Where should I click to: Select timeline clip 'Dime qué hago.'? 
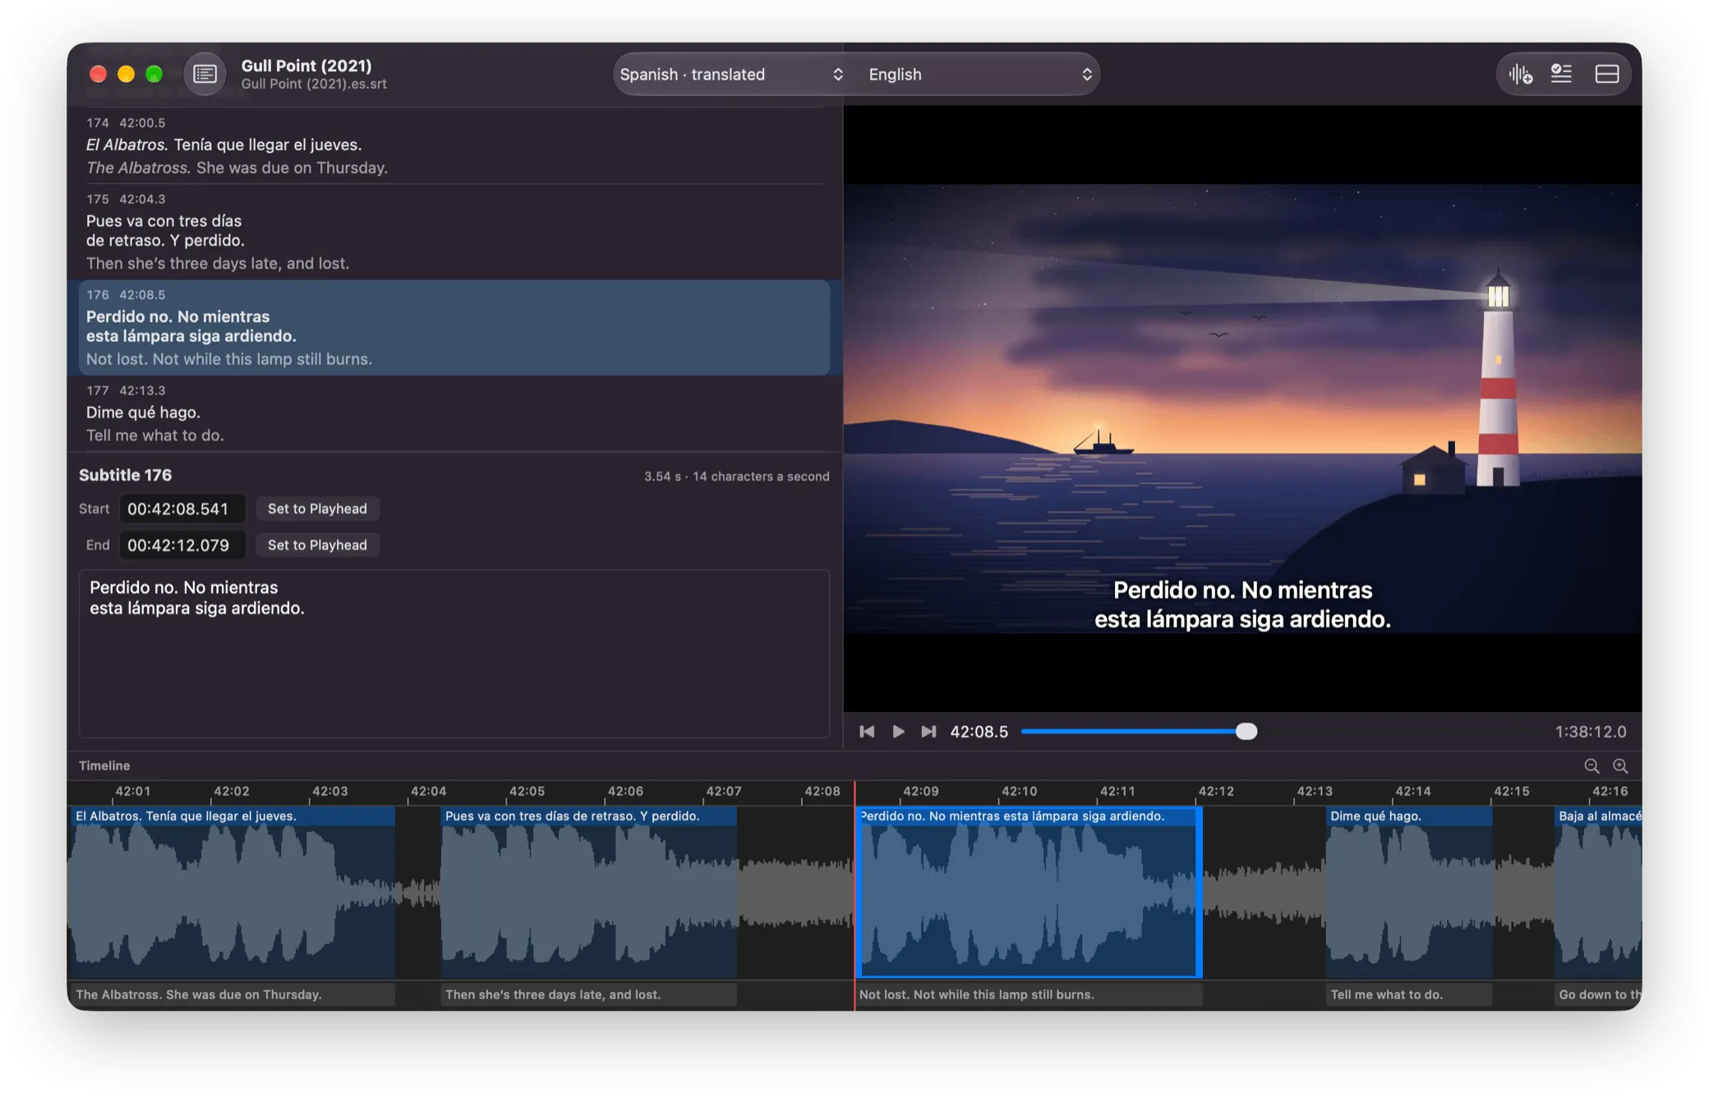click(x=1409, y=893)
